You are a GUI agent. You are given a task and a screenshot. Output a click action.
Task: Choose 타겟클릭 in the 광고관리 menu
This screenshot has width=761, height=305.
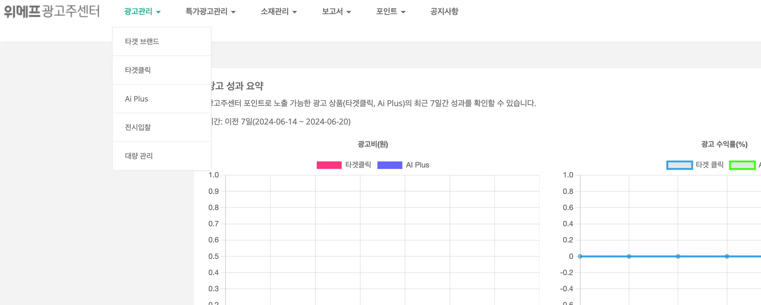pyautogui.click(x=138, y=70)
